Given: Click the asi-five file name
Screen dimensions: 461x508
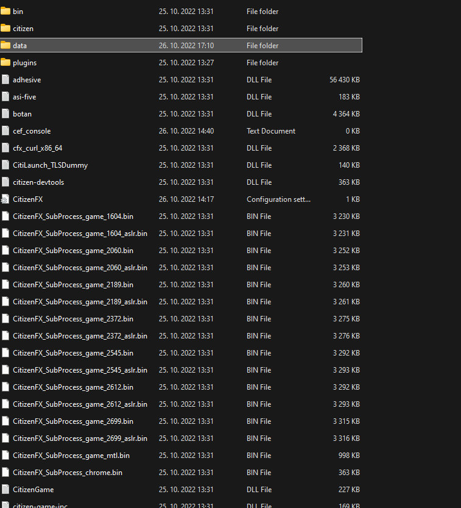Looking at the screenshot, I should [x=24, y=97].
